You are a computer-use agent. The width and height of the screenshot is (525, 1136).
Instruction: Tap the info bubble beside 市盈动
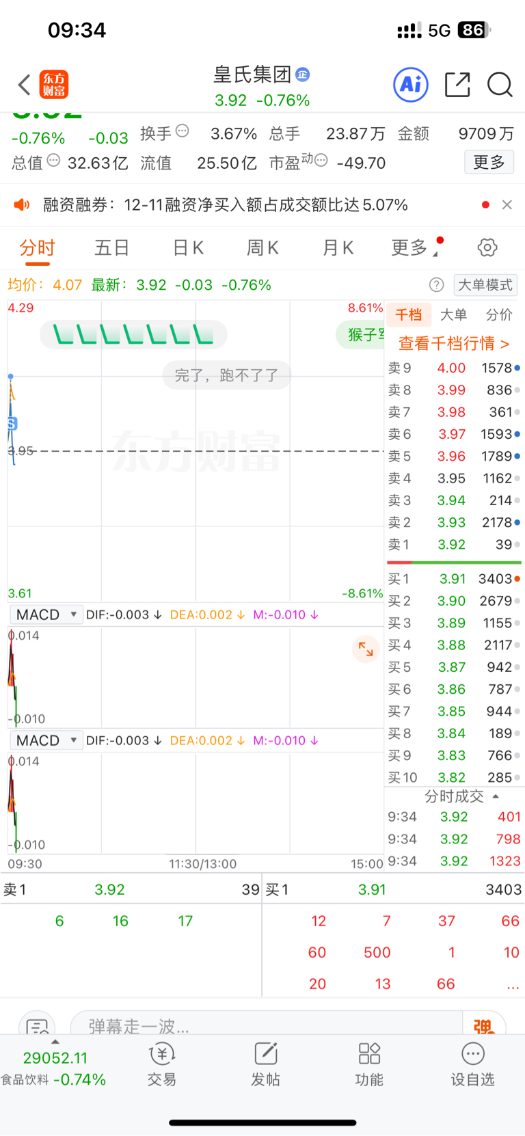321,161
